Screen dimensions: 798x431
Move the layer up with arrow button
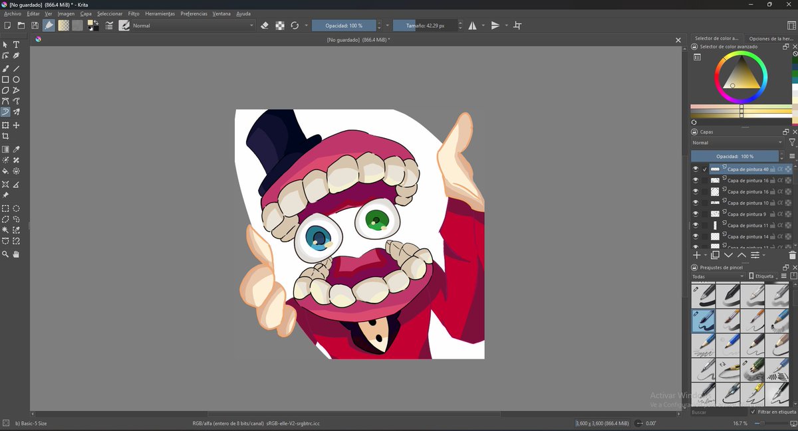coord(741,255)
